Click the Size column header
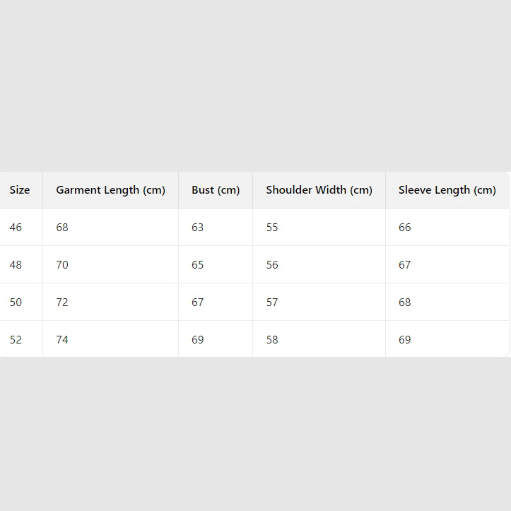The height and width of the screenshot is (511, 511). coord(20,190)
